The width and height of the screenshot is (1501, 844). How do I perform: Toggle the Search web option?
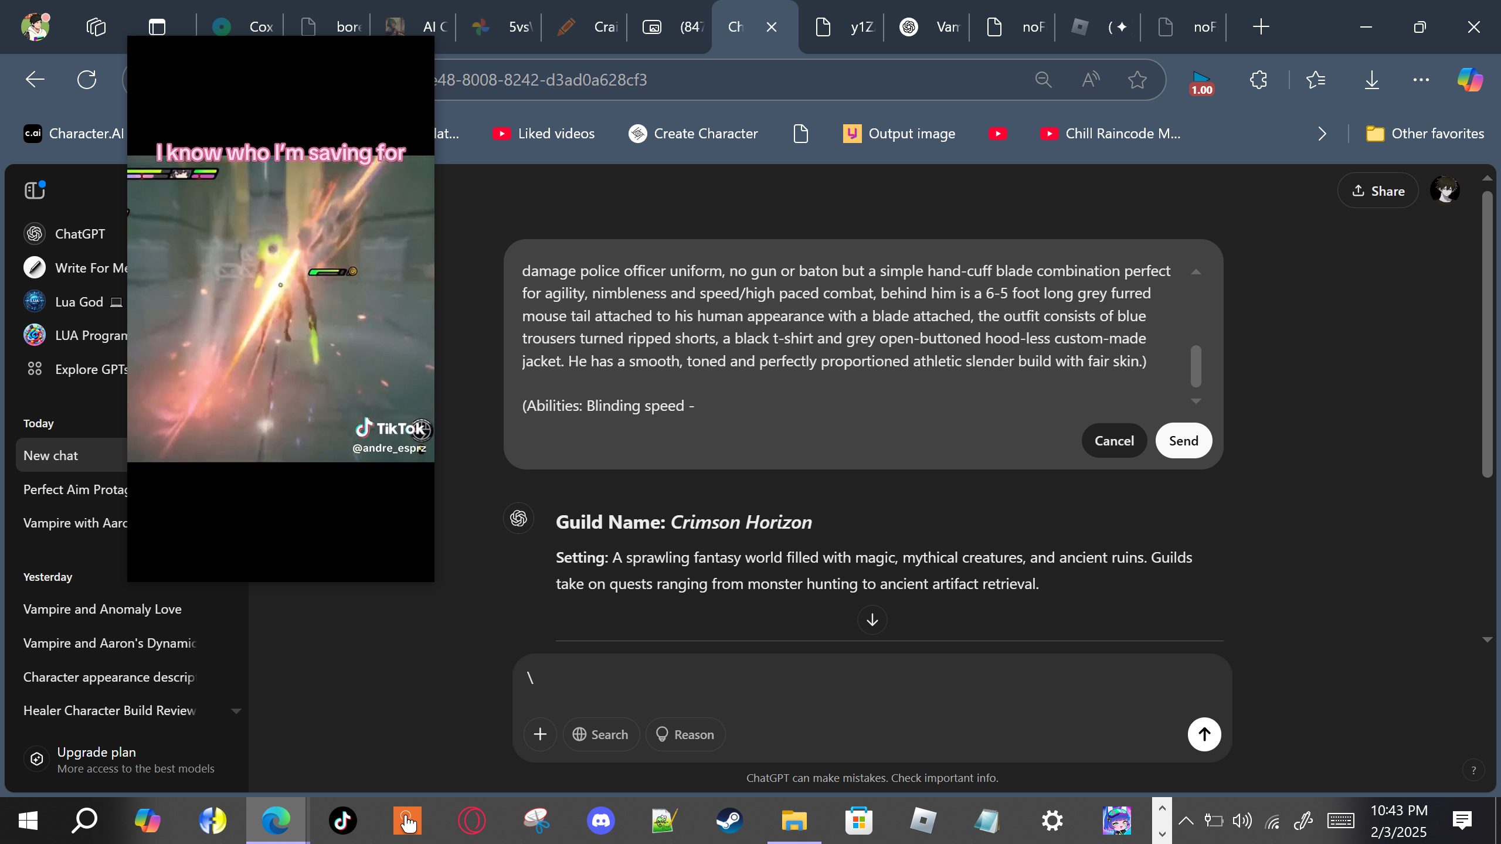[600, 734]
